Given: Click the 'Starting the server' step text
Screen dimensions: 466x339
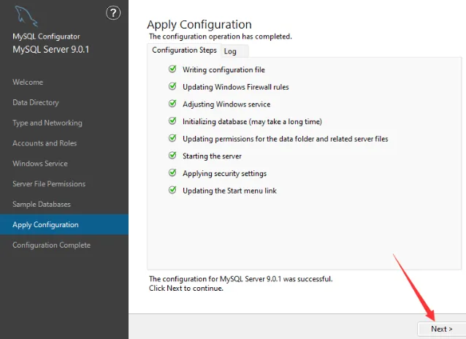Looking at the screenshot, I should tap(213, 156).
